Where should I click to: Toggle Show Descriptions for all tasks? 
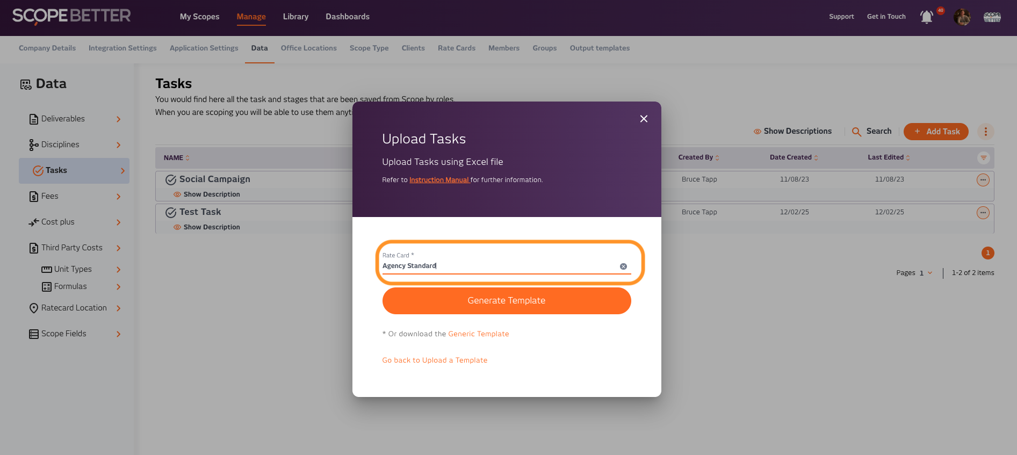pyautogui.click(x=792, y=131)
